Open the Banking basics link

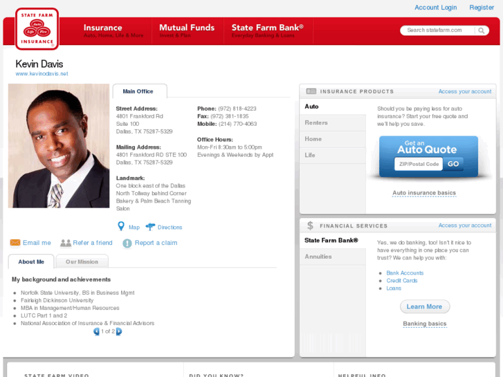pos(424,324)
